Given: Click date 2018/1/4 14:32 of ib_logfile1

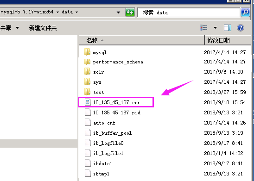Looking at the screenshot, I should click(223, 153).
